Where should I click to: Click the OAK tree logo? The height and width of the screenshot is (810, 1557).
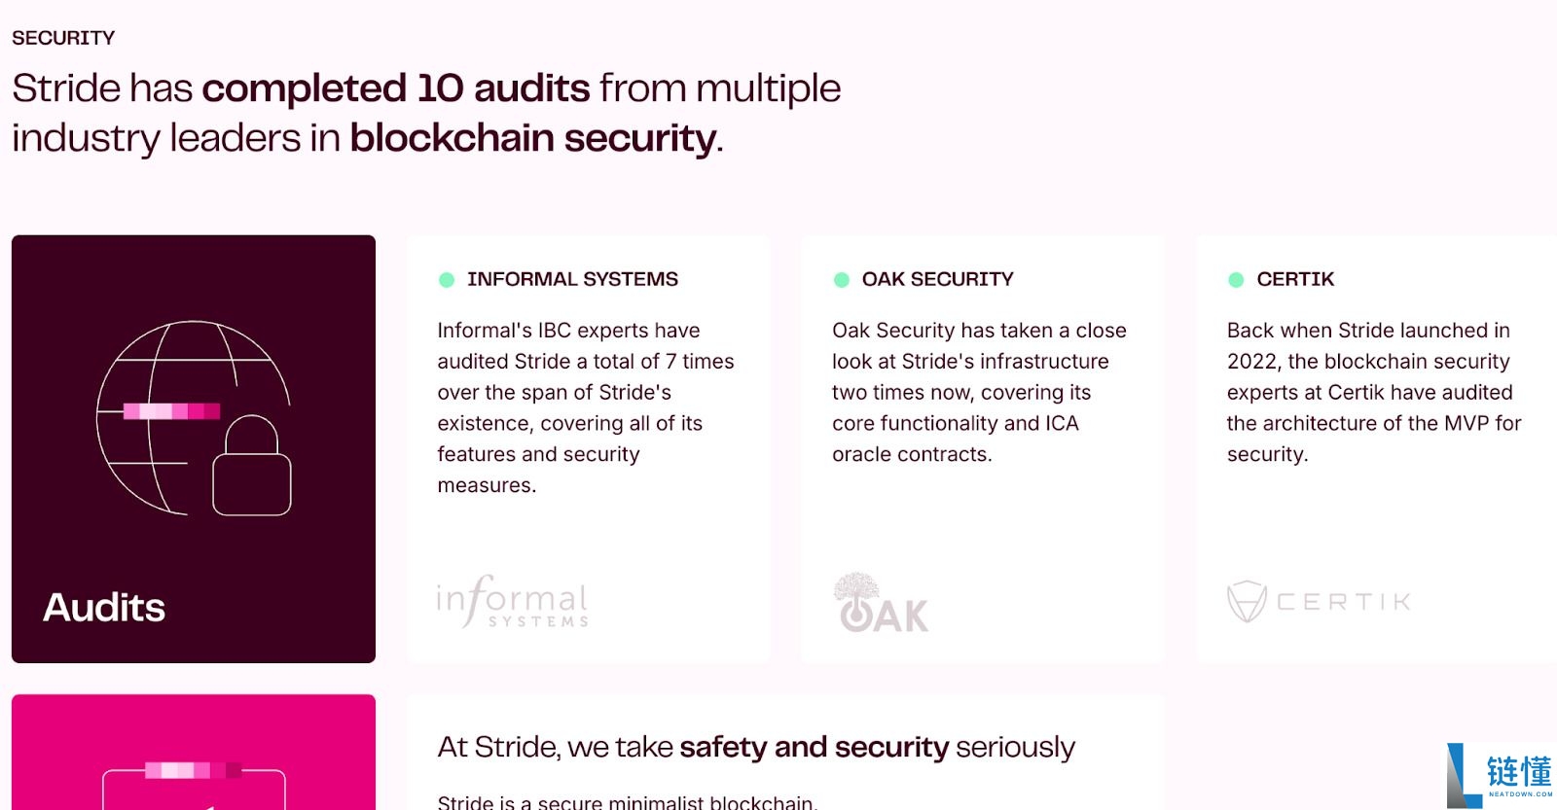click(882, 602)
